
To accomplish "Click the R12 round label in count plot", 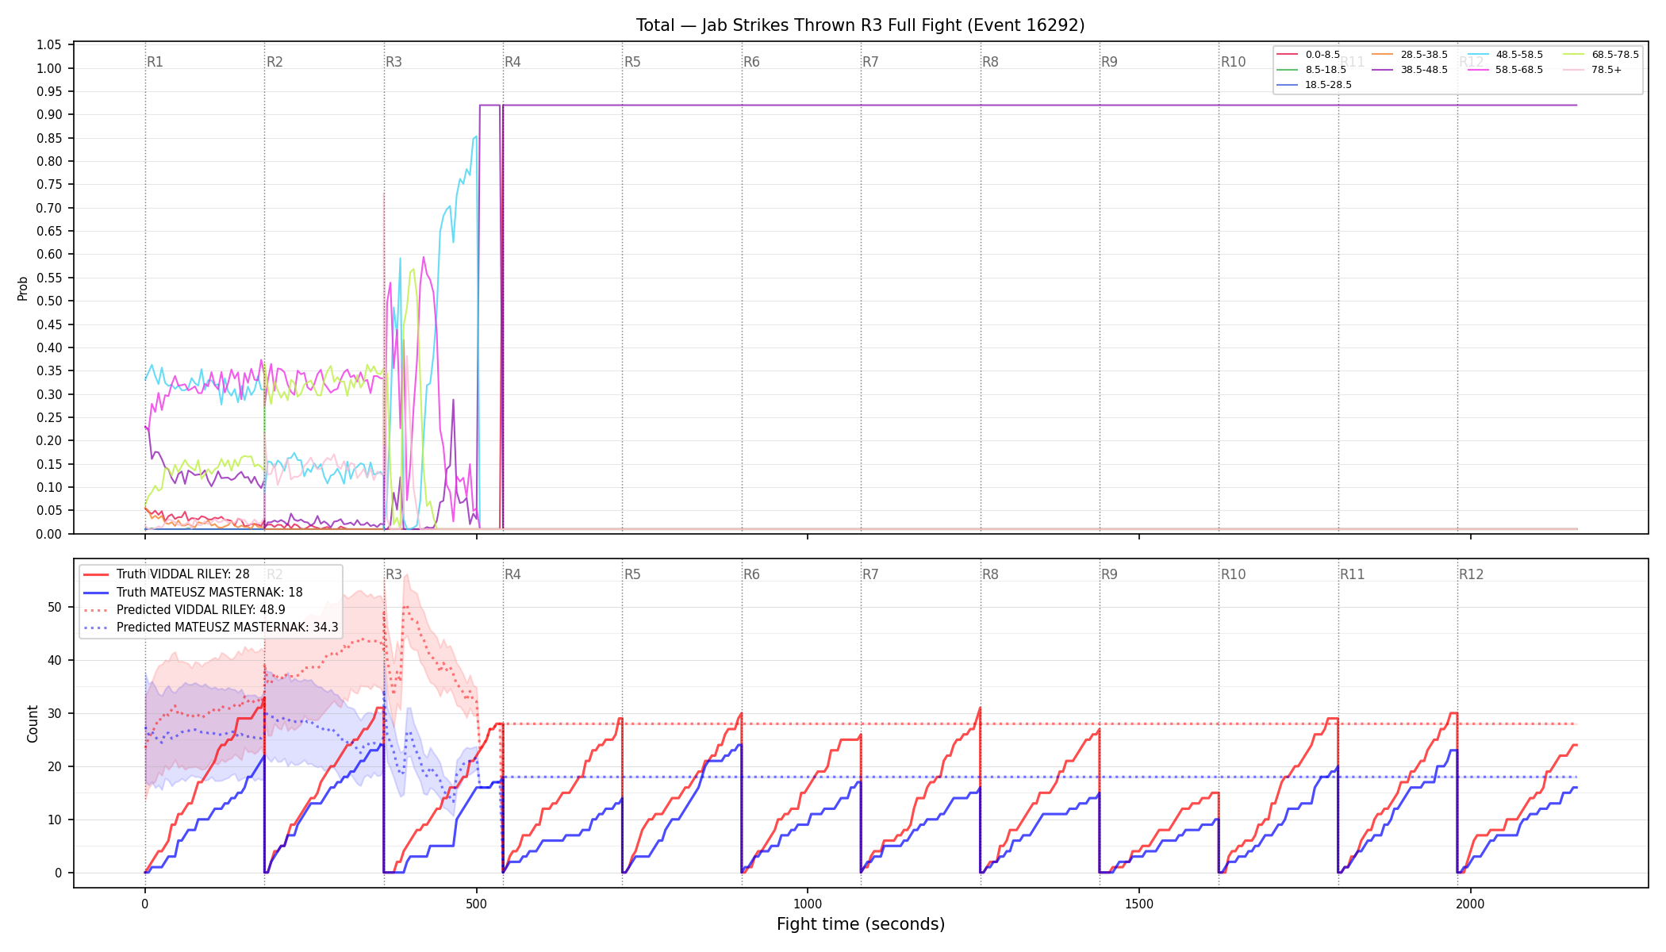I will [1472, 574].
